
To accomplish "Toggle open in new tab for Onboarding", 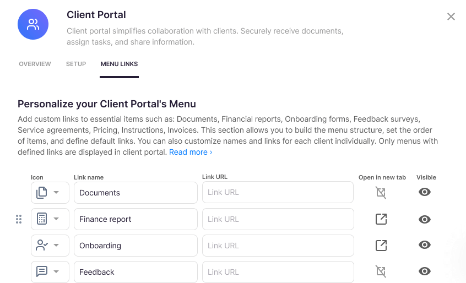I will coord(381,246).
